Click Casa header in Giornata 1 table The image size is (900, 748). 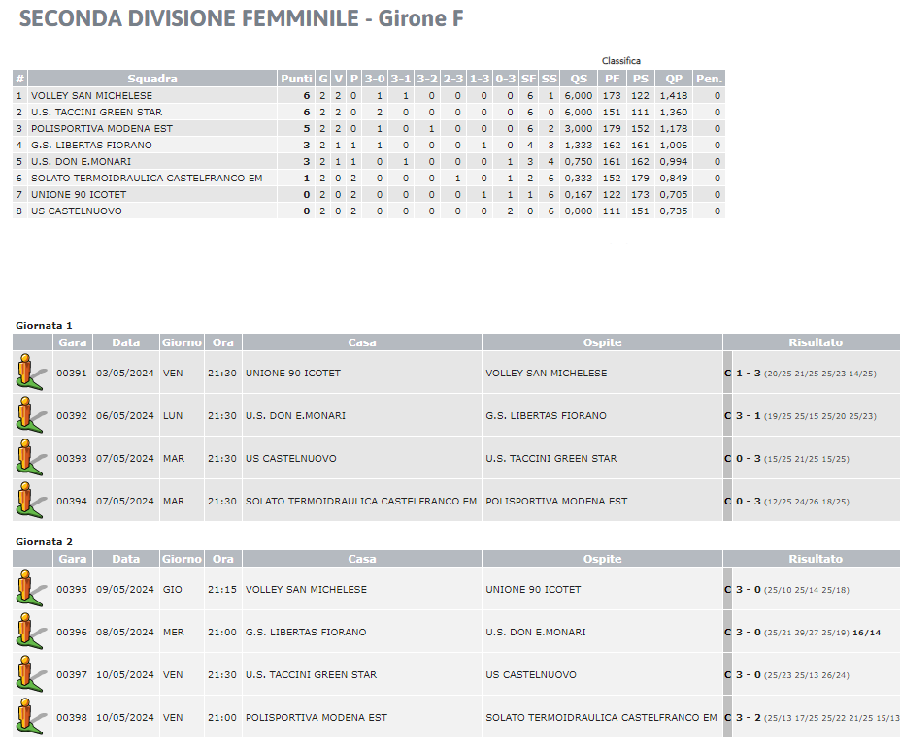pos(361,342)
